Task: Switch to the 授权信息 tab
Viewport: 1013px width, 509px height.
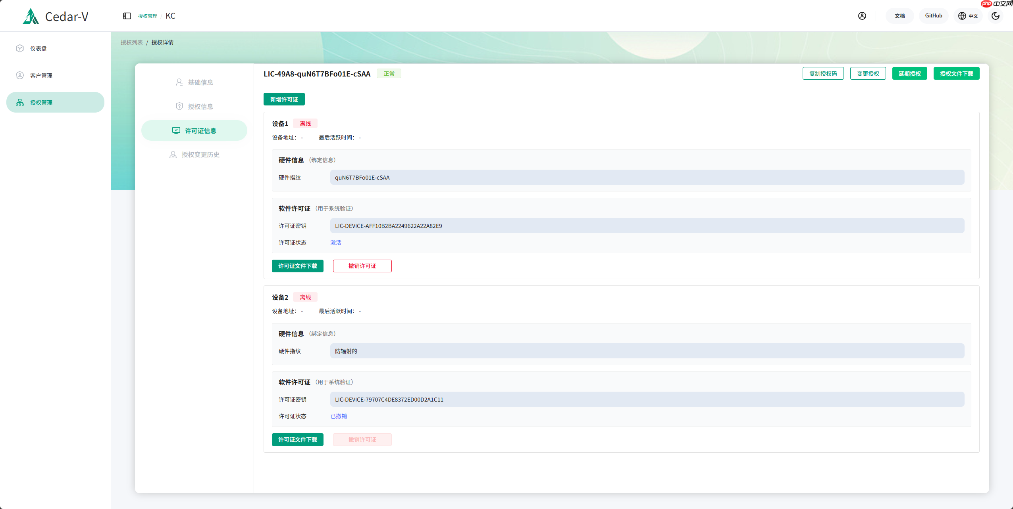Action: point(194,106)
